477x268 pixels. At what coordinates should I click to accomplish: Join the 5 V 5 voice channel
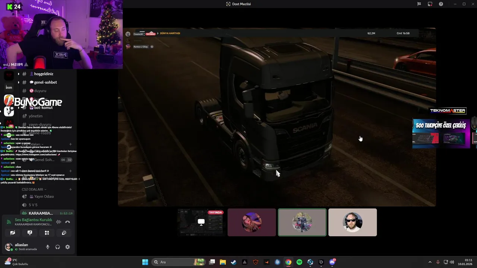[x=33, y=205]
